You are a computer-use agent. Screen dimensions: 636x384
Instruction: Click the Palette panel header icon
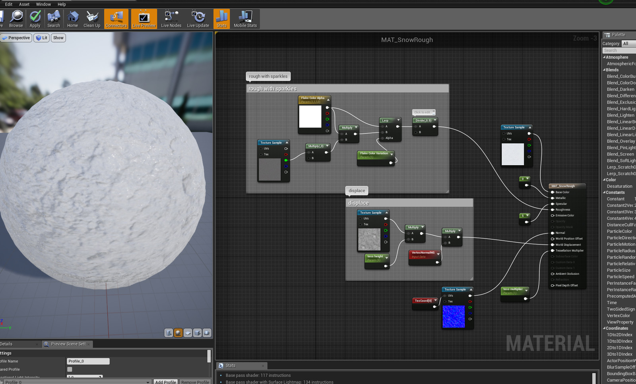click(x=607, y=35)
